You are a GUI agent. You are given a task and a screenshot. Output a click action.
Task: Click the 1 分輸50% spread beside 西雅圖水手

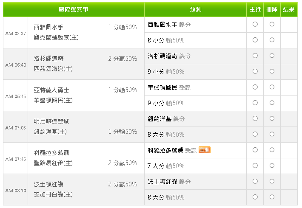[123, 27]
